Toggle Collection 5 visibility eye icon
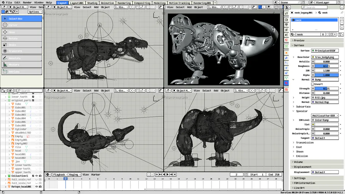Image resolution: width=345 pixels, height=194 pixels. [37, 176]
